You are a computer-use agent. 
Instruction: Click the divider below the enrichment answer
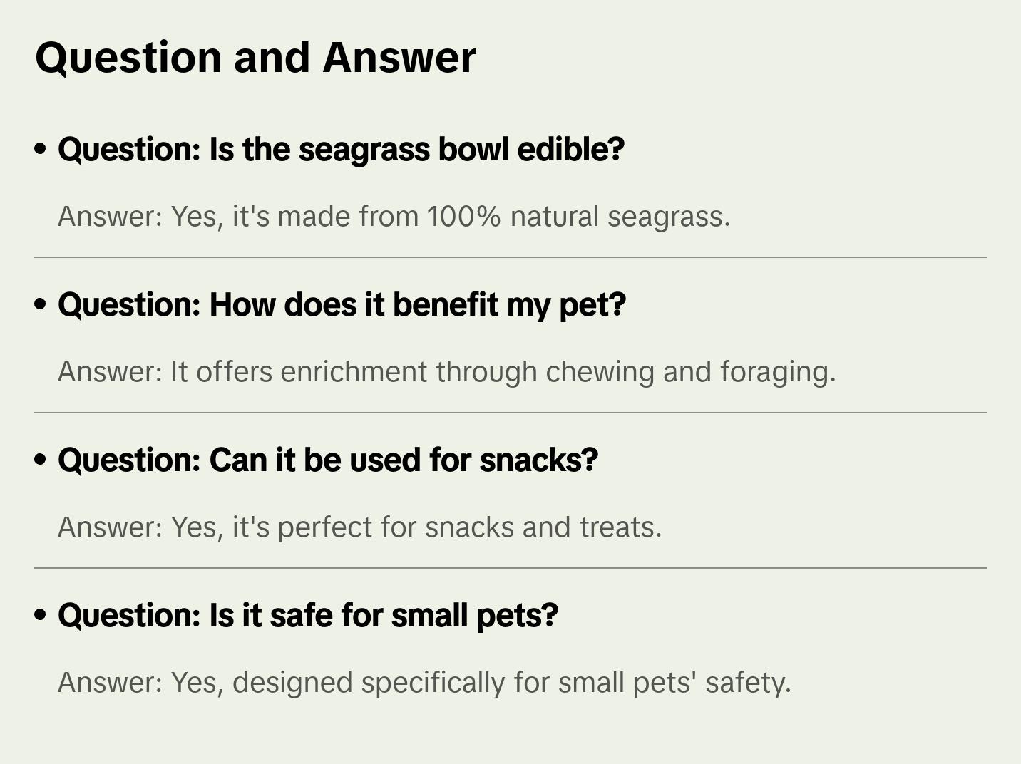point(510,413)
